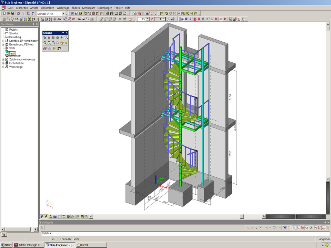Click the Open folder icon in toolbar
Screen dimensions: 331x248
tap(8, 13)
